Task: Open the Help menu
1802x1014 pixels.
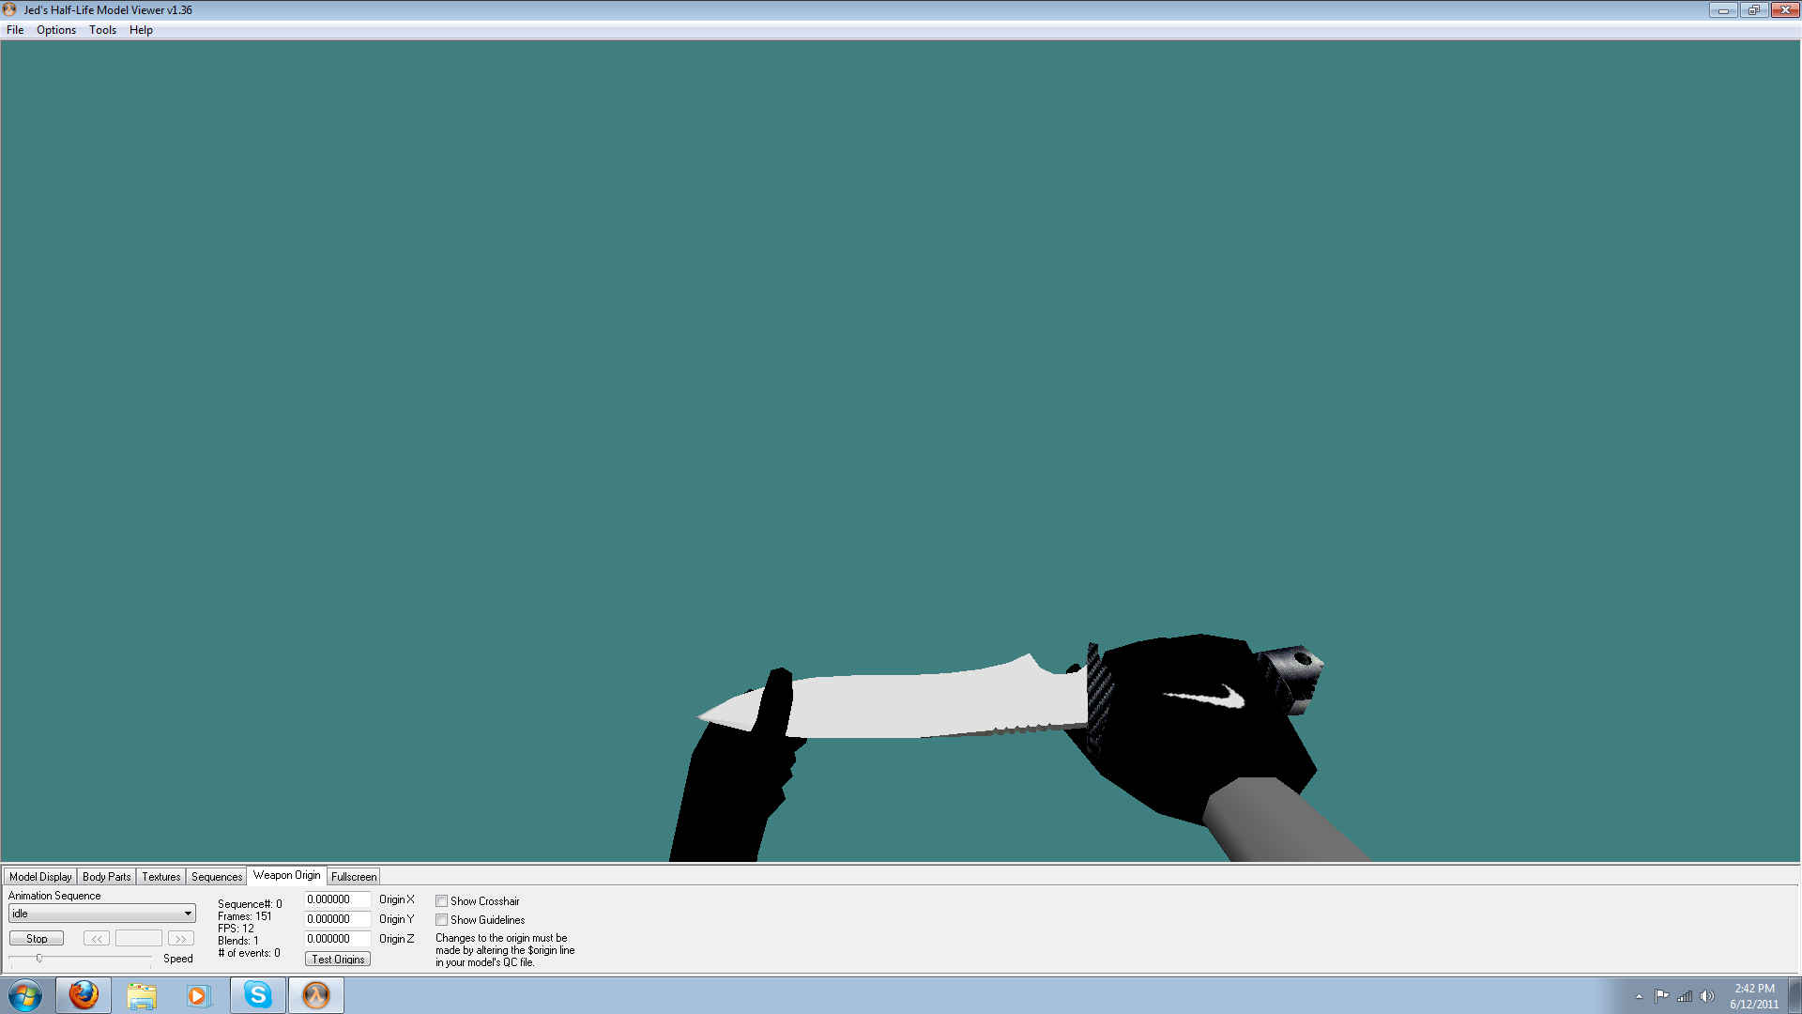Action: pyautogui.click(x=141, y=30)
